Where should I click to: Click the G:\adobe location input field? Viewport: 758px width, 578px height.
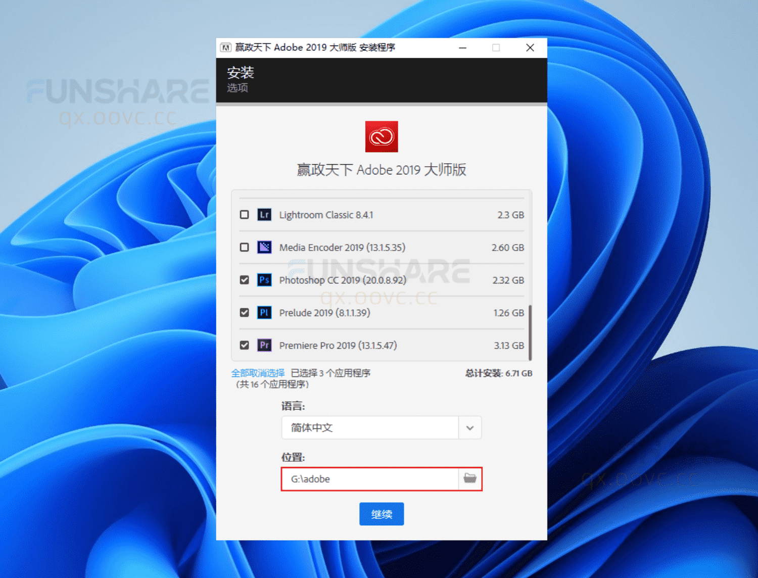coord(370,478)
